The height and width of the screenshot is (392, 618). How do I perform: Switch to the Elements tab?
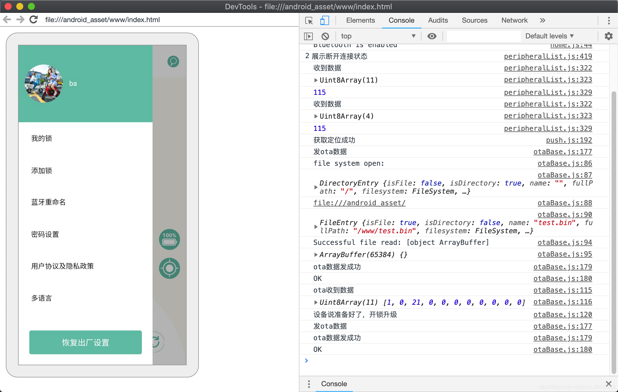pyautogui.click(x=360, y=20)
